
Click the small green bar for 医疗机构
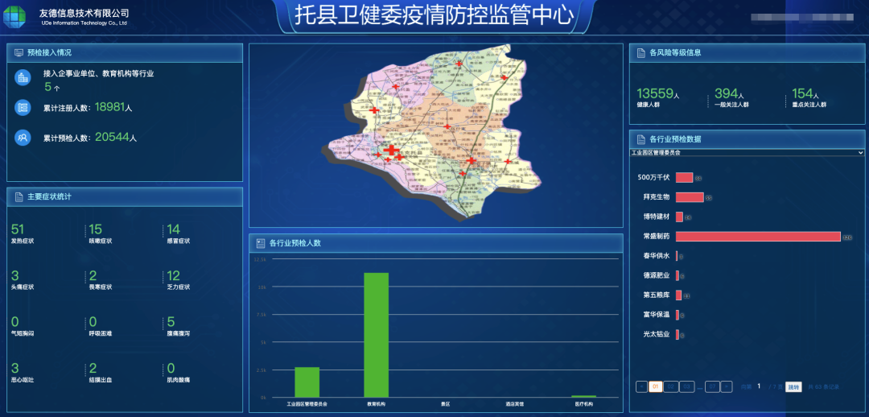click(x=583, y=397)
